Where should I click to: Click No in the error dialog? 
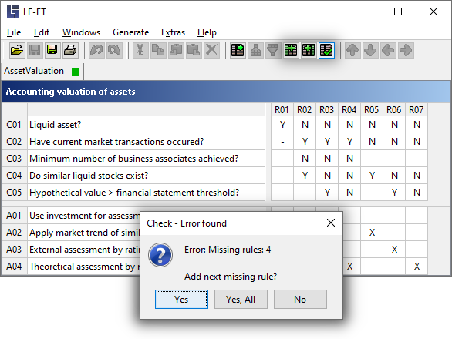tap(300, 299)
